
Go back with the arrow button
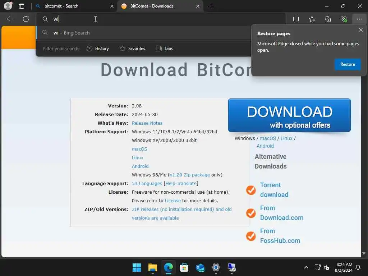point(10,19)
